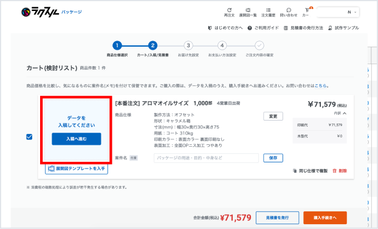This screenshot has height=229, width=378.
Task: Click データを入稿してください upload area text
Action: click(x=77, y=122)
